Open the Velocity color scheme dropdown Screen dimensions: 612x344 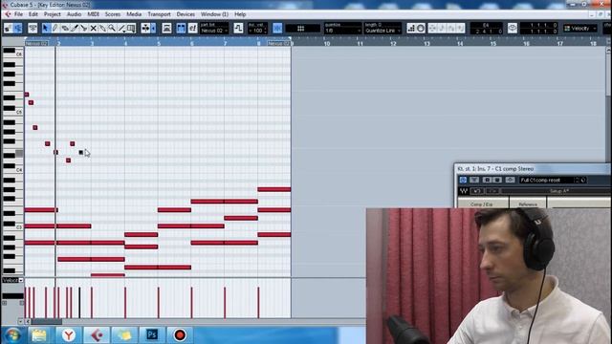point(580,28)
